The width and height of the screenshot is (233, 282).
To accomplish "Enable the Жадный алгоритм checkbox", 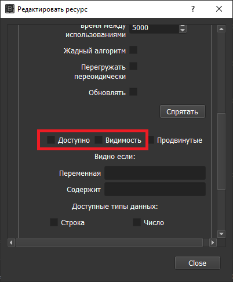I will pyautogui.click(x=133, y=50).
